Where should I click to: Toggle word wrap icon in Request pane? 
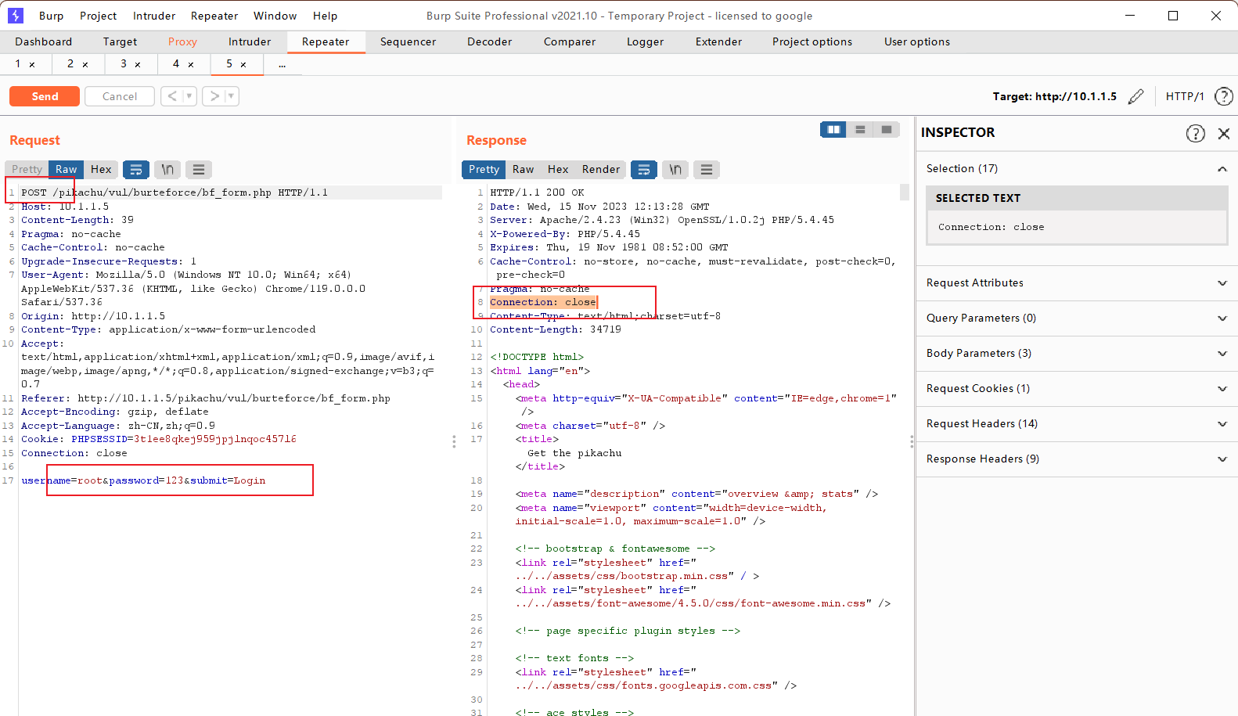(x=136, y=169)
